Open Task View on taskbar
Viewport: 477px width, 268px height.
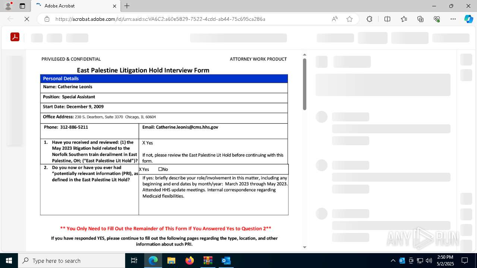tap(134, 261)
